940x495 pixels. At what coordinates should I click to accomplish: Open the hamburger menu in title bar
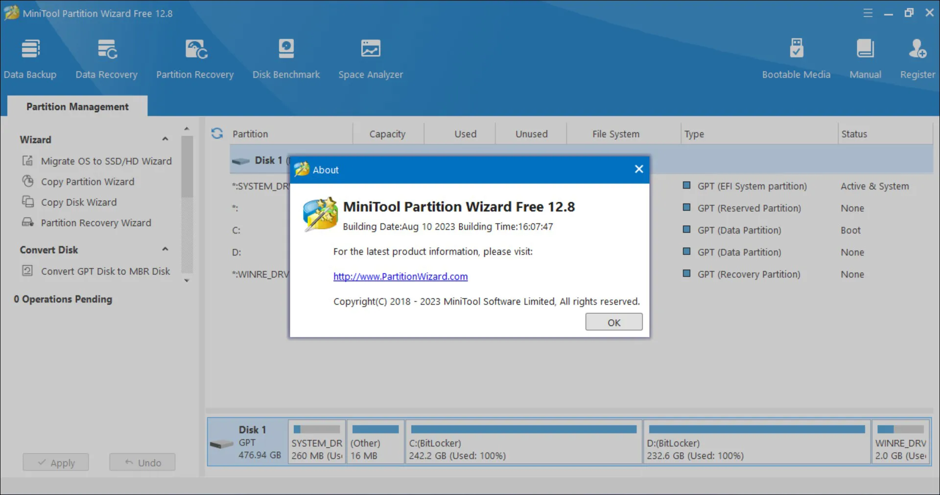point(868,13)
